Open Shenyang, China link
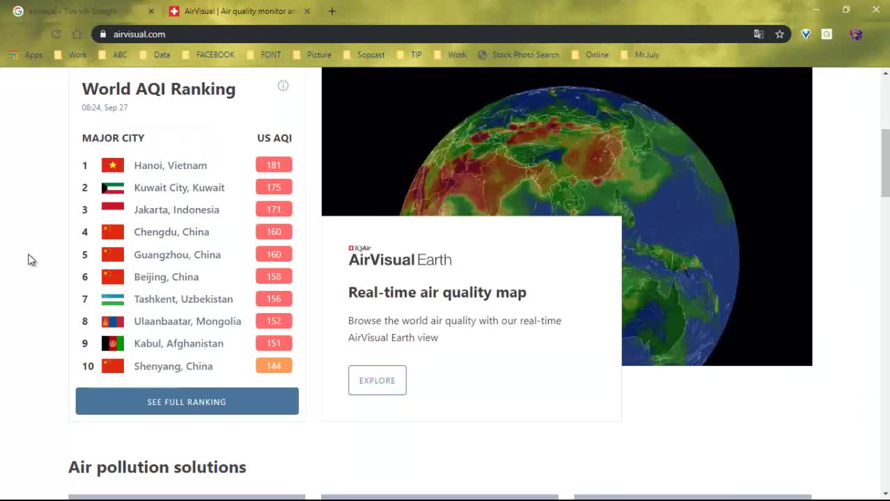 [173, 366]
